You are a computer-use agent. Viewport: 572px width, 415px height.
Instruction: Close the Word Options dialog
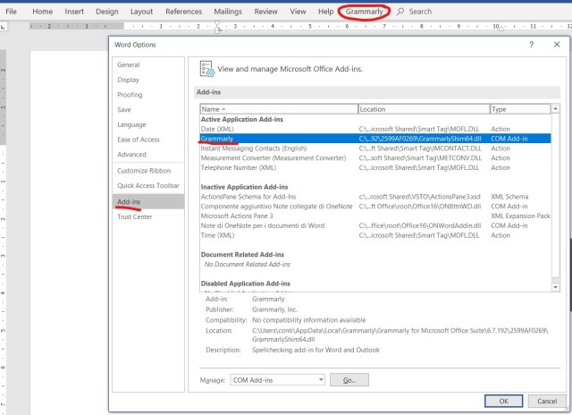pyautogui.click(x=557, y=44)
